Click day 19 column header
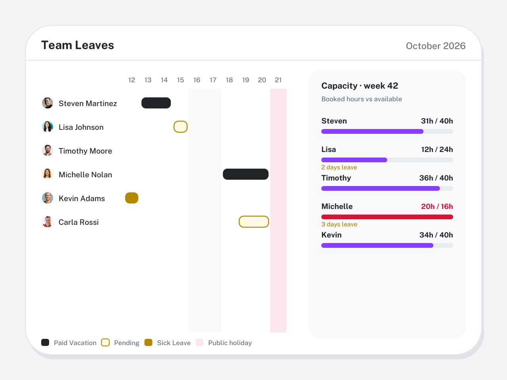 [246, 80]
